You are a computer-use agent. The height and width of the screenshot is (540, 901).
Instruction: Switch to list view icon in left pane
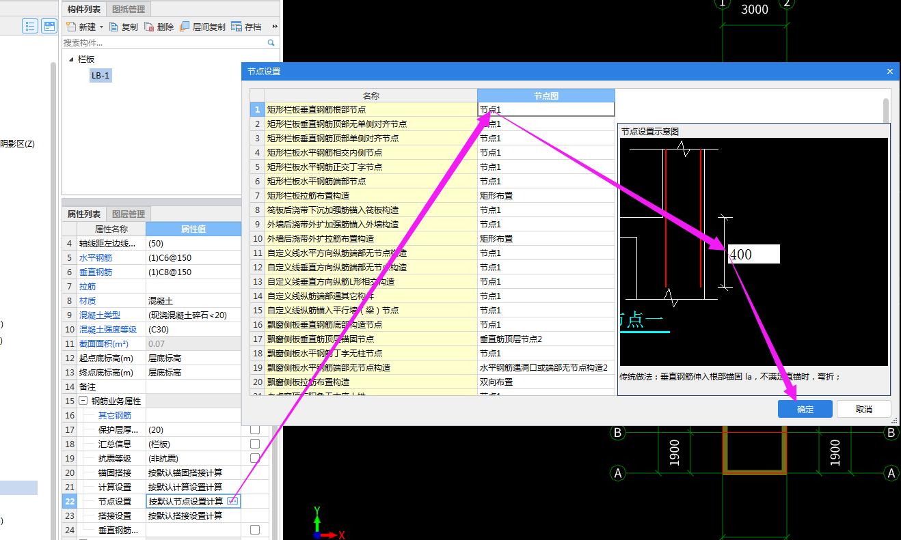click(30, 26)
